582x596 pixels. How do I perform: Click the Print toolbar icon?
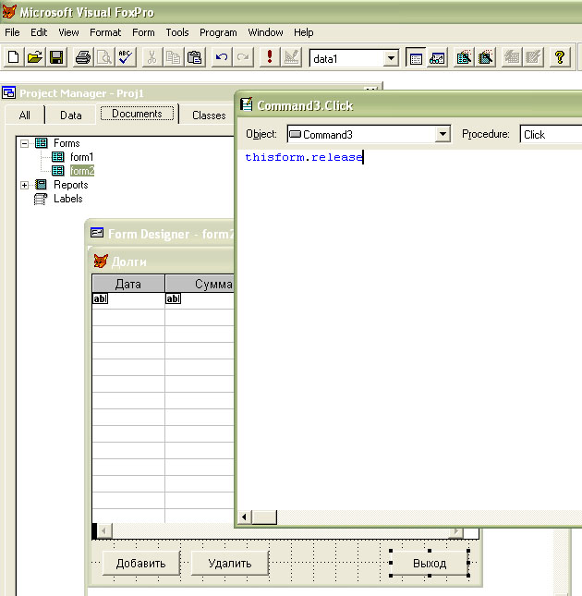[83, 57]
